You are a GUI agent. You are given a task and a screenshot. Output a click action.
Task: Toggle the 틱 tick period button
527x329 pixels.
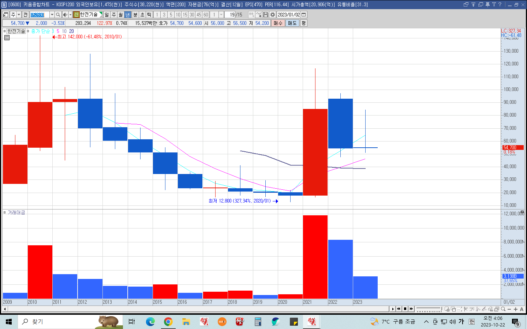click(149, 15)
